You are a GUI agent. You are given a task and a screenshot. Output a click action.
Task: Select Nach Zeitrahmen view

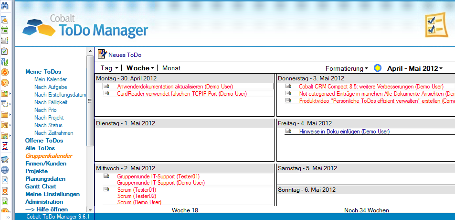click(x=53, y=133)
